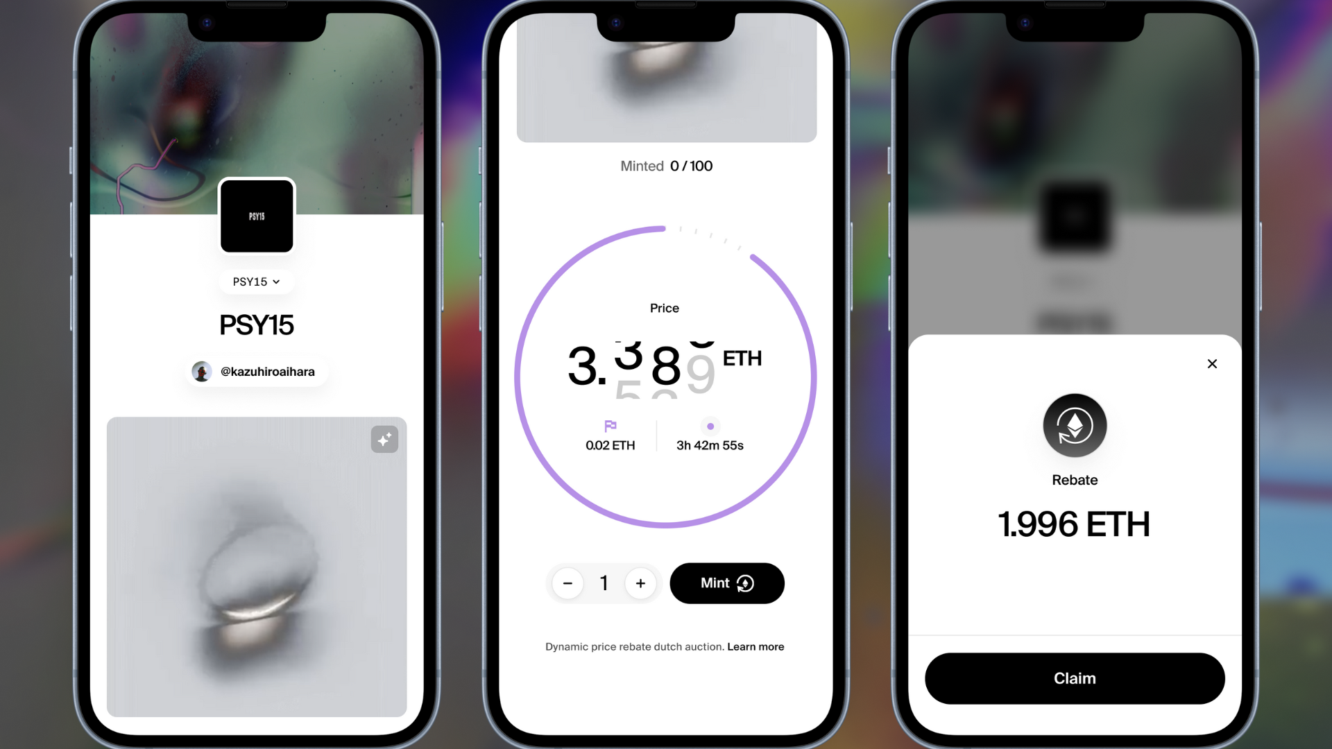The image size is (1332, 749).
Task: Click Learn more about dynamic price rebate
Action: 755,646
